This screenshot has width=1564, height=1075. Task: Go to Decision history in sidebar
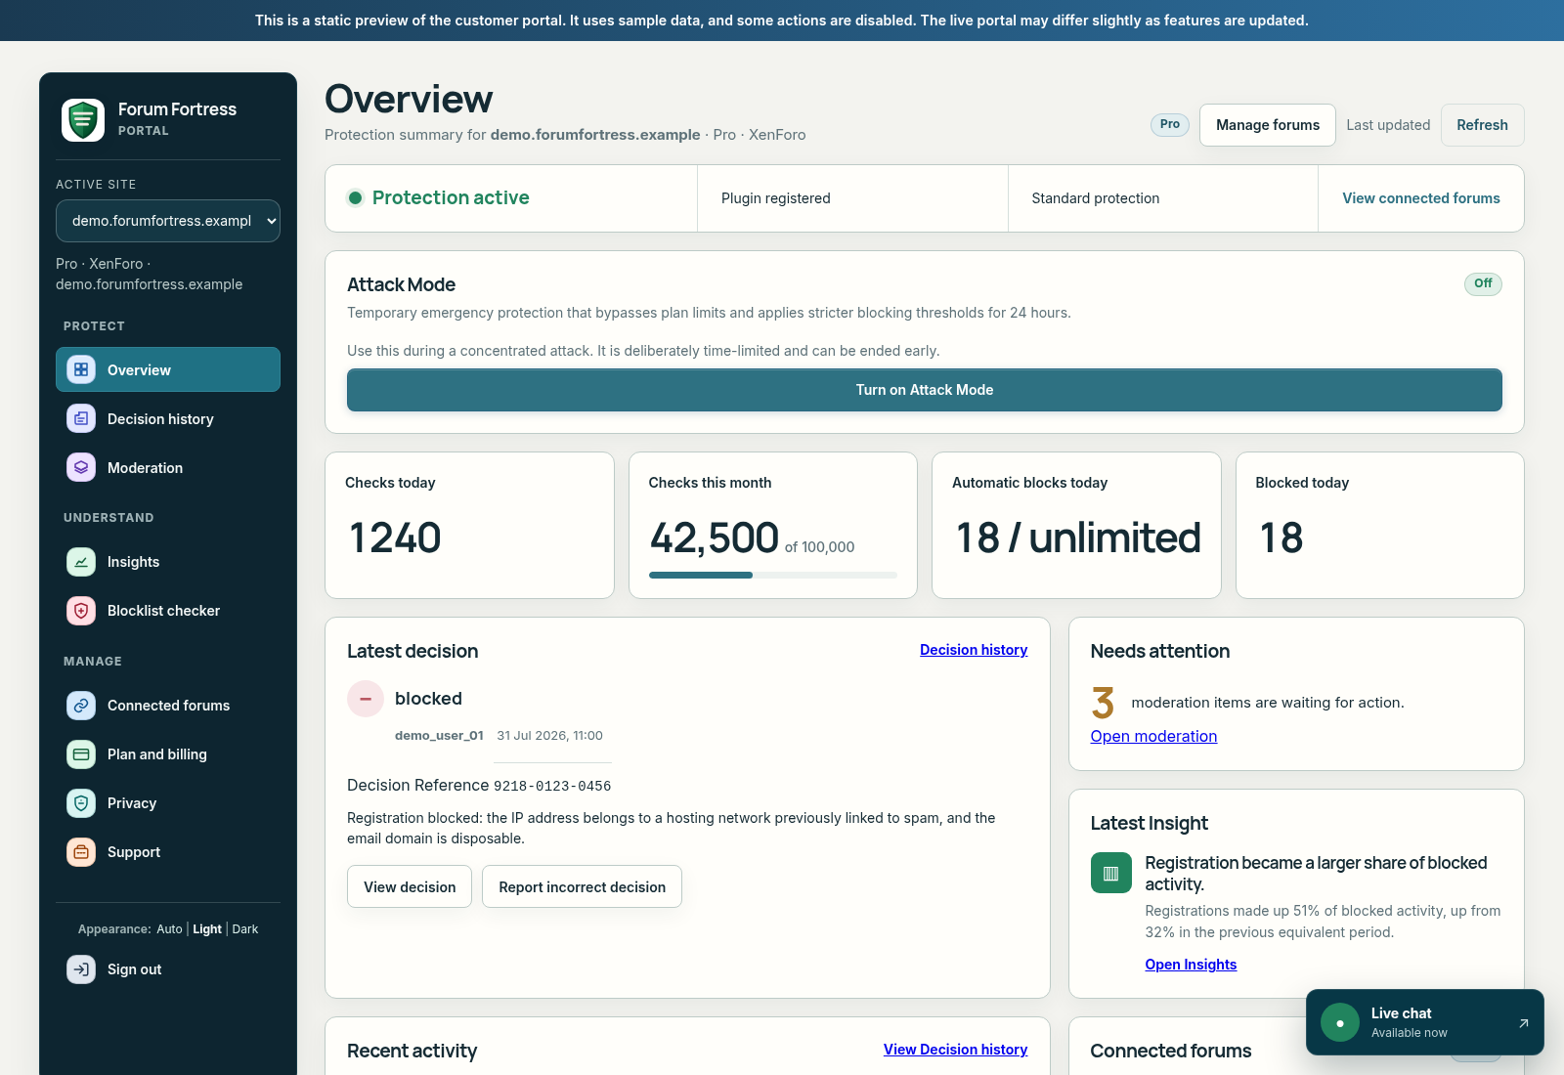[x=168, y=418]
